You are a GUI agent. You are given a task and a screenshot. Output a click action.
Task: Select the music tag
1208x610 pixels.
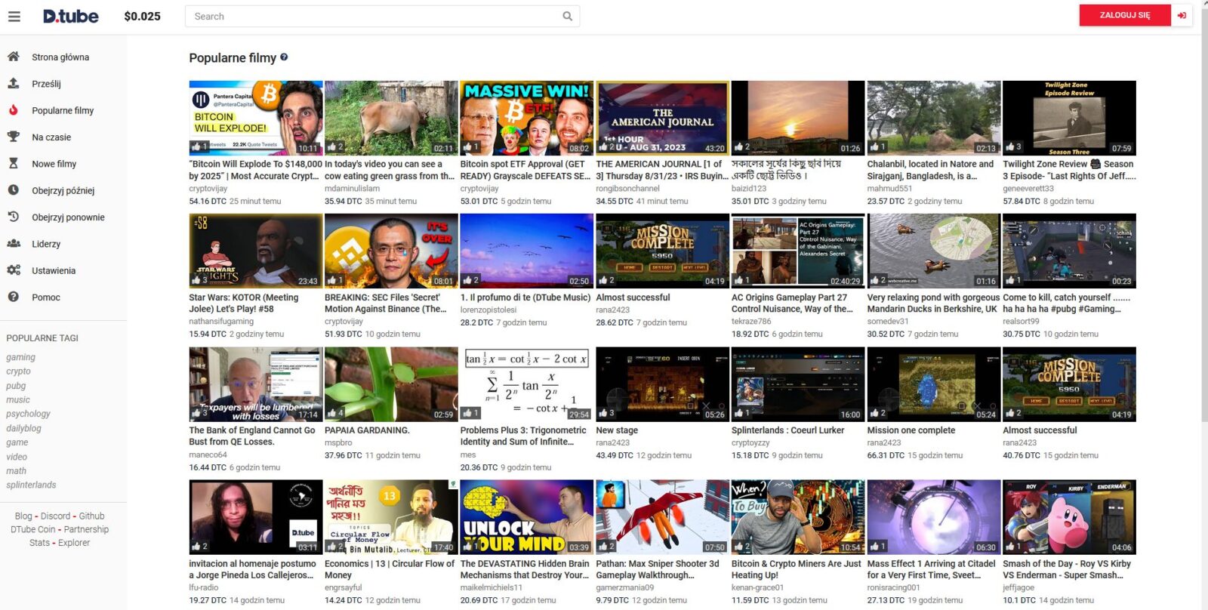tap(18, 399)
